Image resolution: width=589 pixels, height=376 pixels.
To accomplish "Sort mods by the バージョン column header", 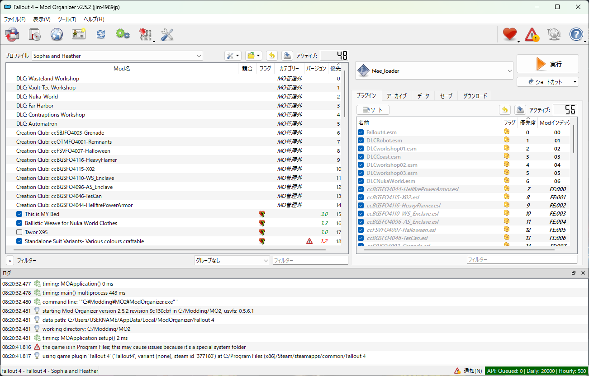I will (x=316, y=69).
